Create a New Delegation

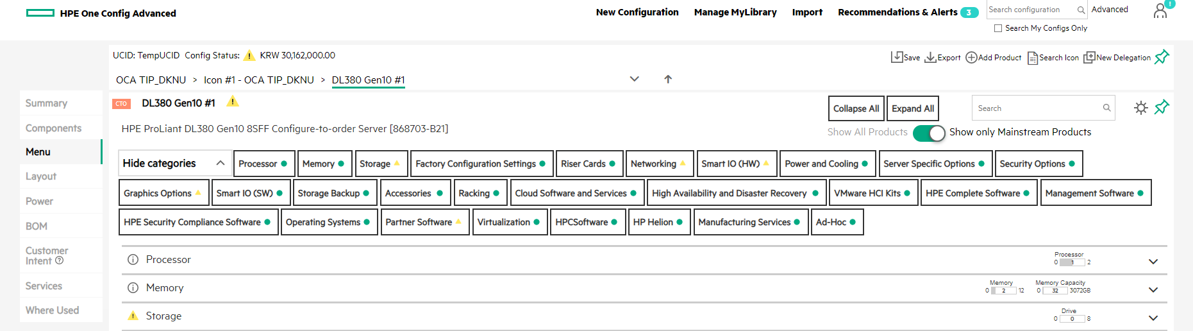click(x=1117, y=58)
